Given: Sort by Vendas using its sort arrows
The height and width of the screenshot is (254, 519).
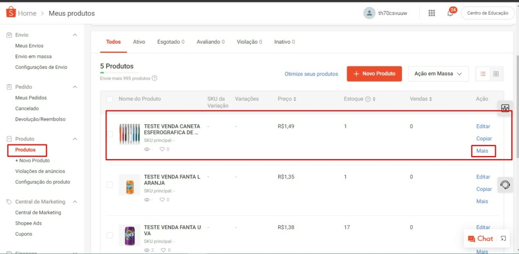Looking at the screenshot, I should point(431,99).
